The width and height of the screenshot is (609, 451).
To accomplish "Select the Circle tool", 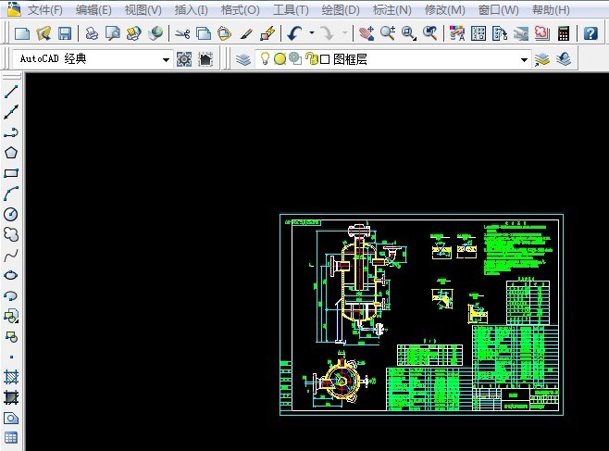I will (x=11, y=214).
